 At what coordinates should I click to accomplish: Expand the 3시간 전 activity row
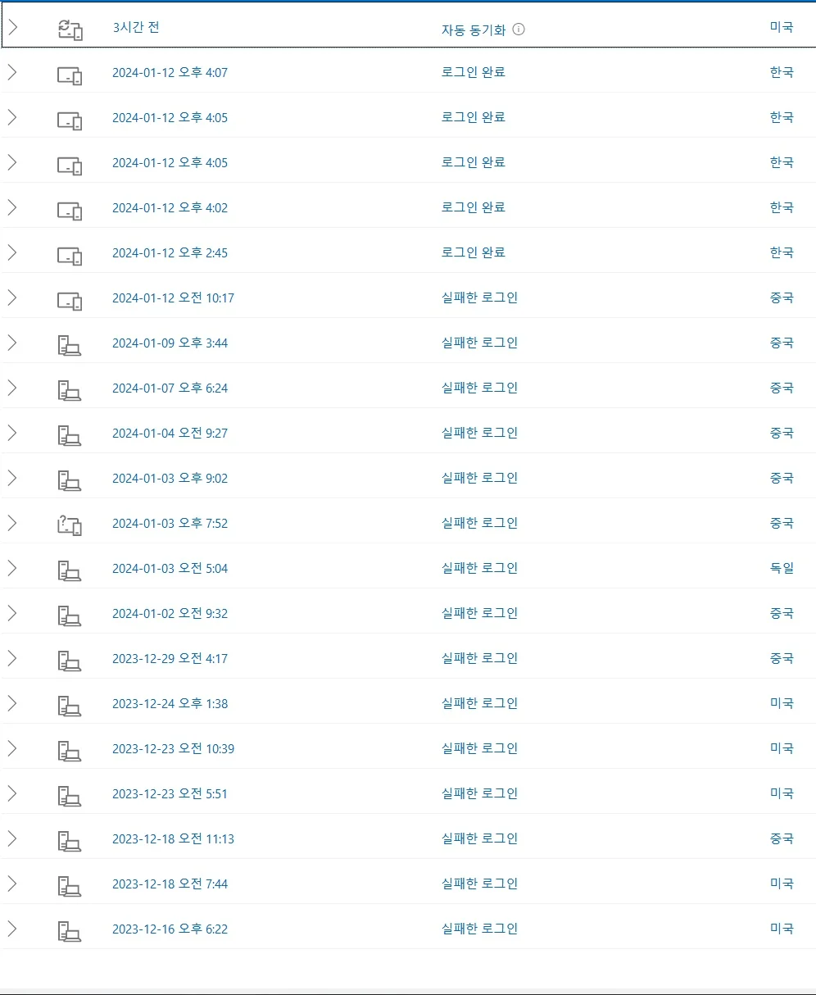coord(12,27)
